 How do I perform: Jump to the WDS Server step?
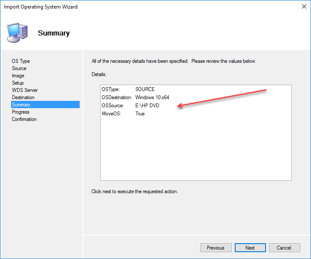24,90
